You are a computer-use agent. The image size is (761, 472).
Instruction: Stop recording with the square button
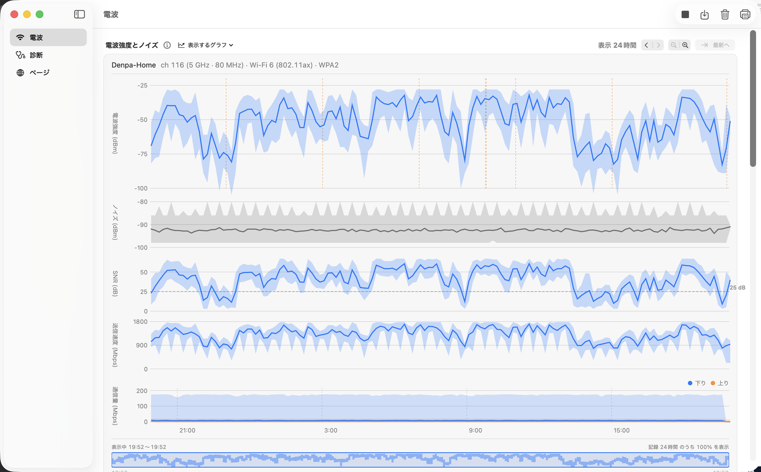pyautogui.click(x=685, y=14)
